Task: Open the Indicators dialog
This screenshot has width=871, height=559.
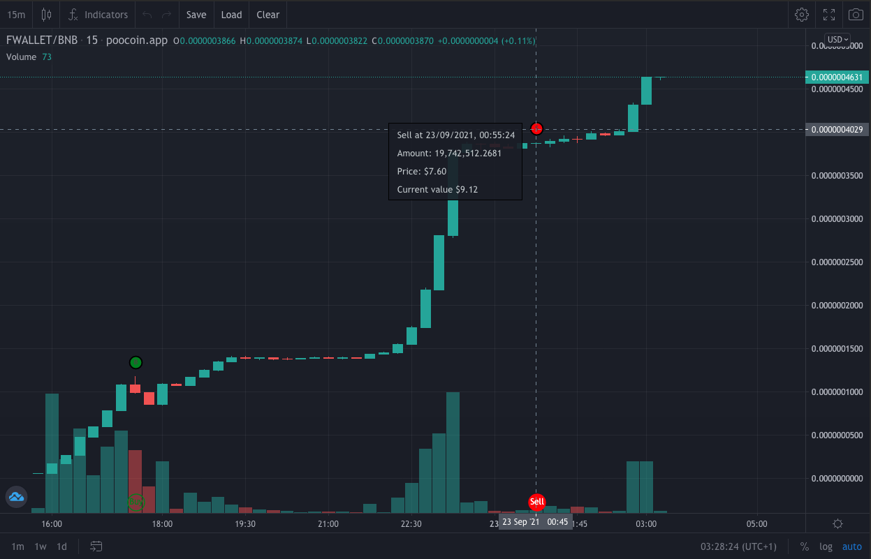Action: click(98, 14)
